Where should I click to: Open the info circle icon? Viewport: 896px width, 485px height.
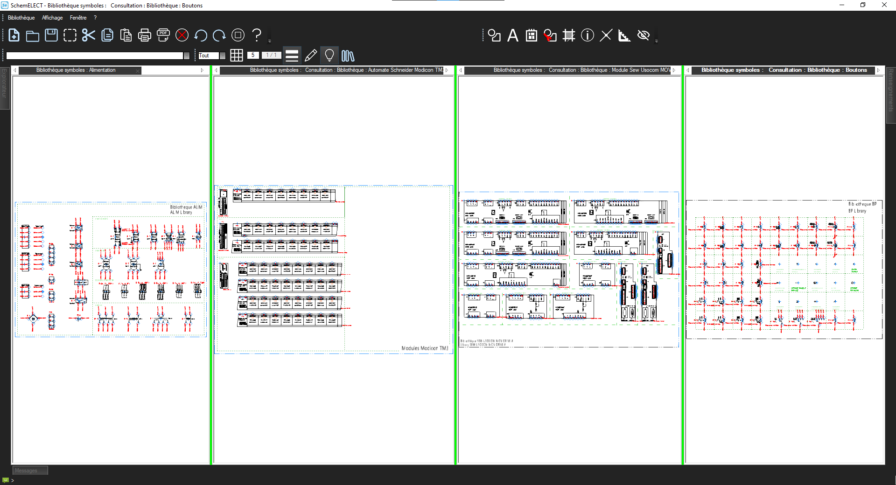pyautogui.click(x=587, y=35)
